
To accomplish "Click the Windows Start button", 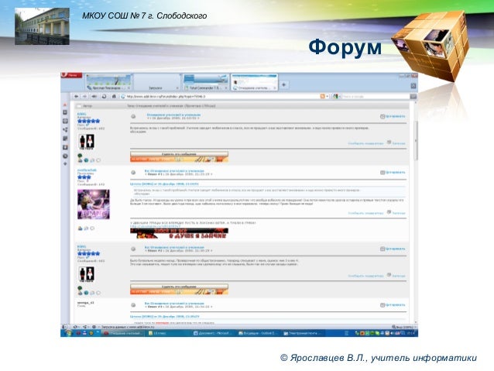I will [x=67, y=333].
